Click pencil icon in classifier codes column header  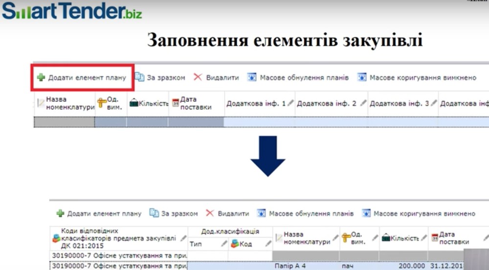pyautogui.click(x=183, y=239)
